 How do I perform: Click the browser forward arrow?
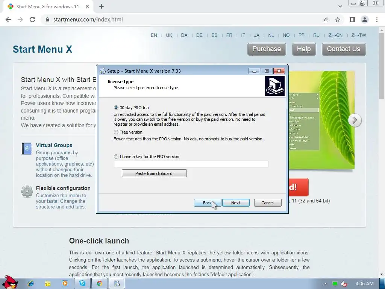coord(20,20)
